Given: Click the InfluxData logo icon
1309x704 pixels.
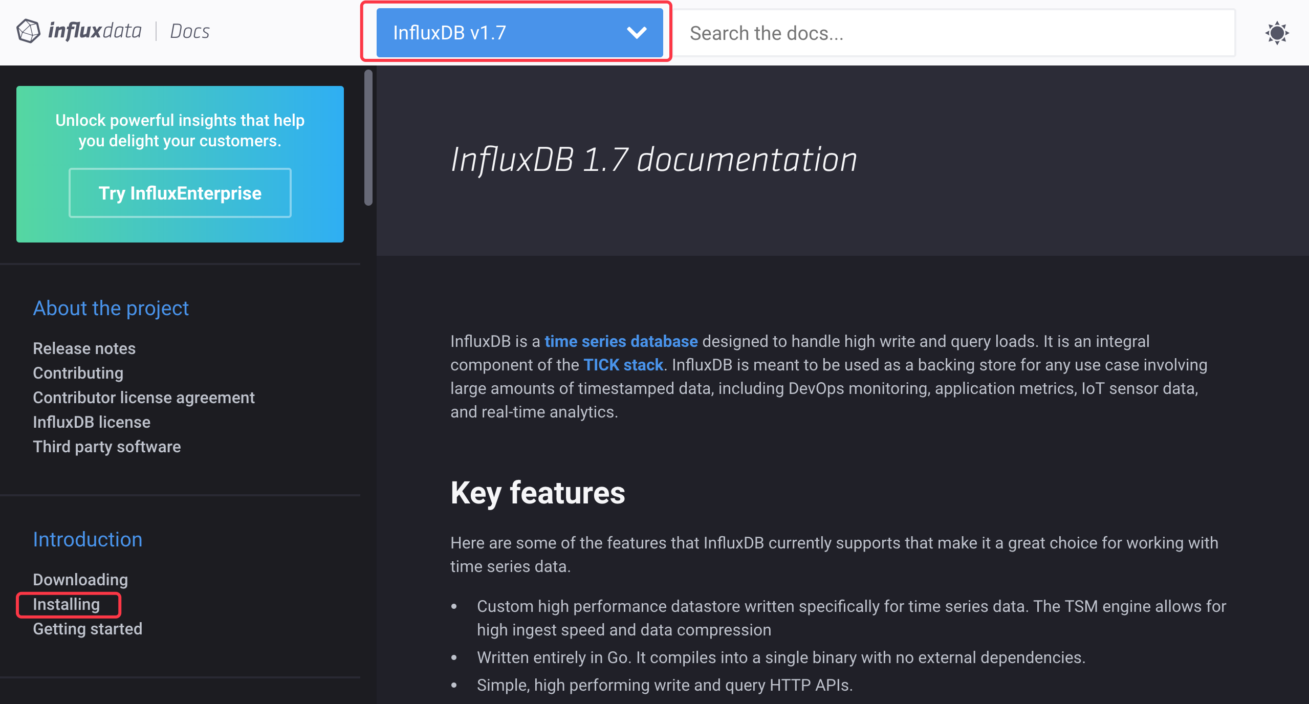Looking at the screenshot, I should (28, 31).
